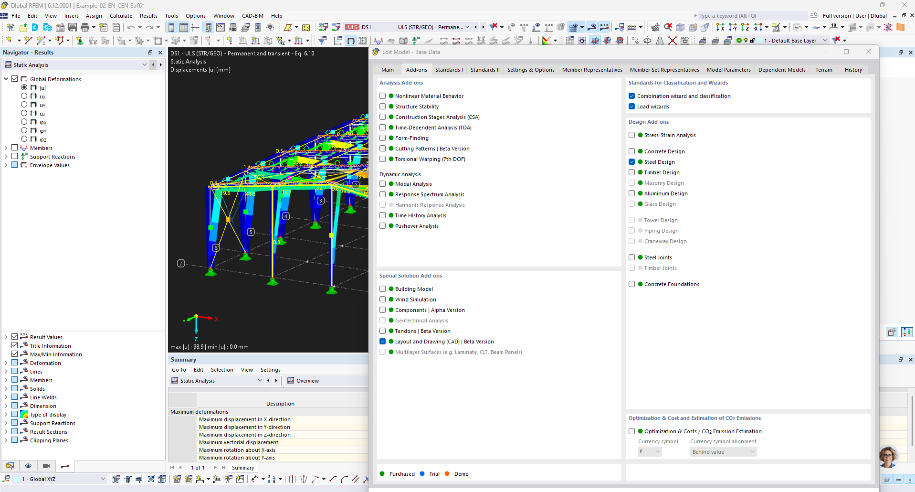Image resolution: width=915 pixels, height=492 pixels.
Task: Click the Overview button in Summary panel
Action: 303,381
